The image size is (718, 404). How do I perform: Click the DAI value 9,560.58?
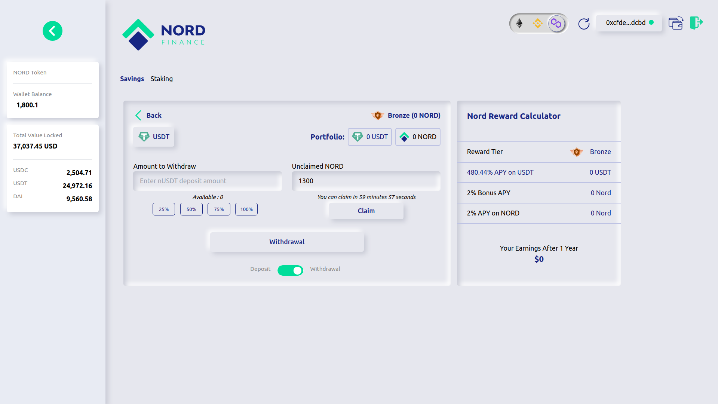[79, 199]
